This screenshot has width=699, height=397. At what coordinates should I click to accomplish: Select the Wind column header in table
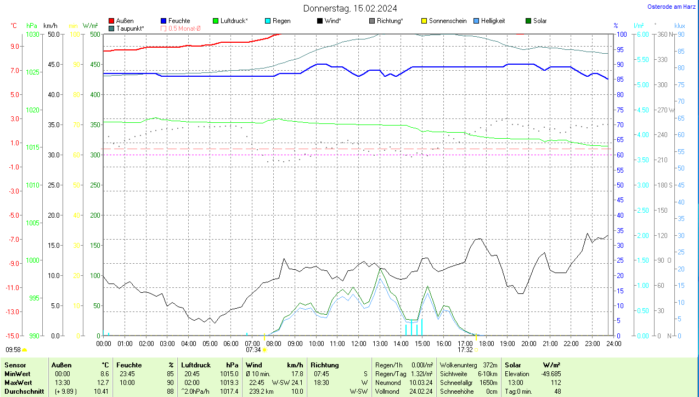[254, 365]
